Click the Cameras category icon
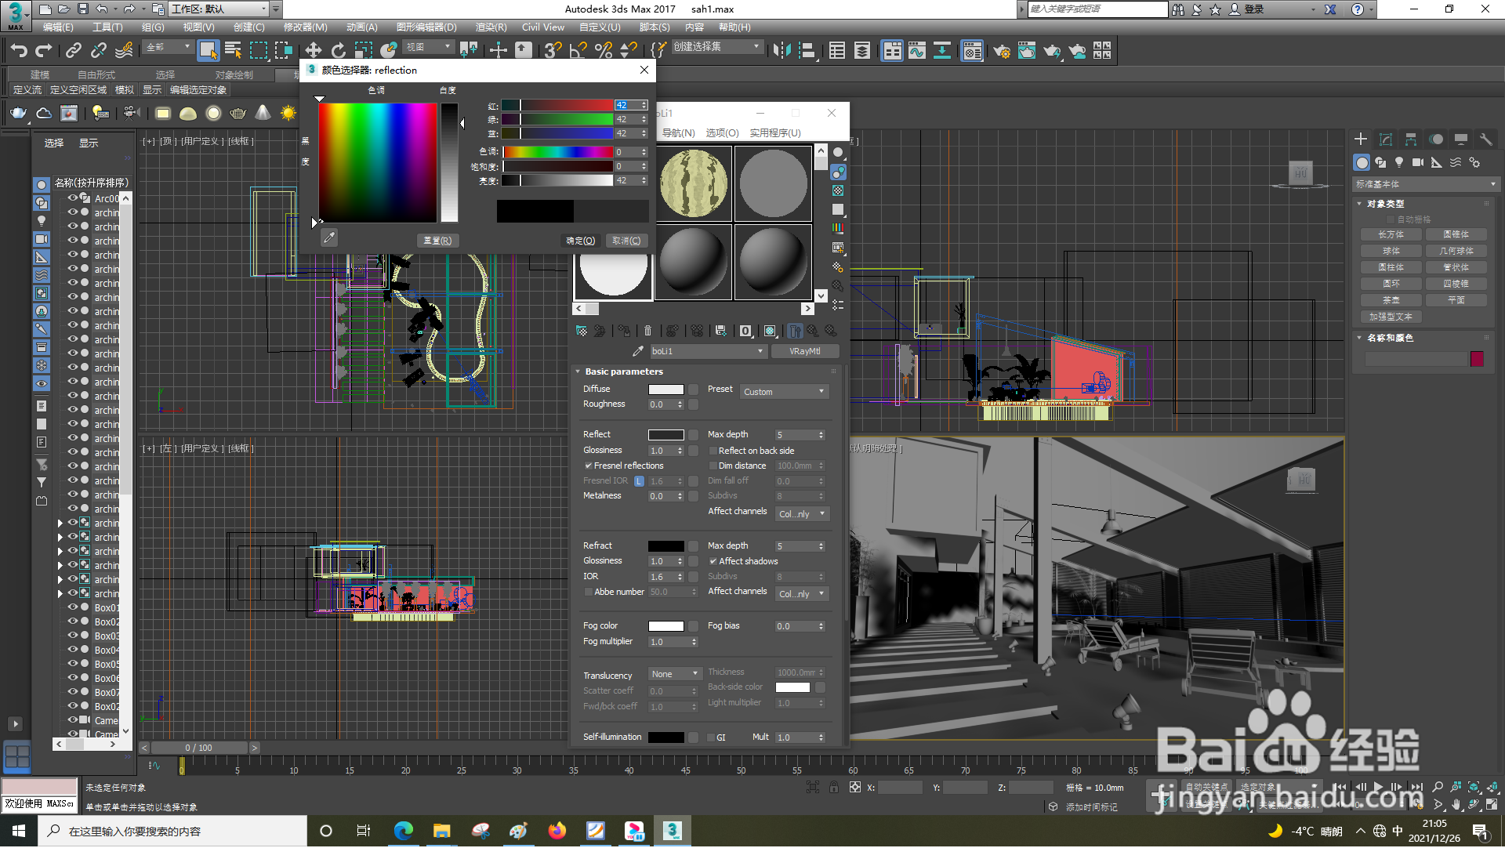 pos(1418,162)
